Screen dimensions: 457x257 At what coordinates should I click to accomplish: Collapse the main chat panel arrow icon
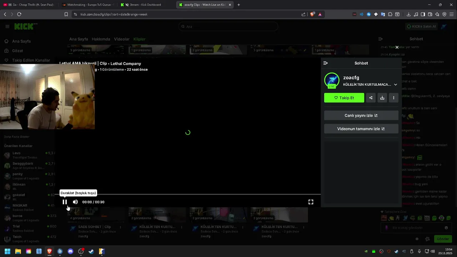click(380, 39)
